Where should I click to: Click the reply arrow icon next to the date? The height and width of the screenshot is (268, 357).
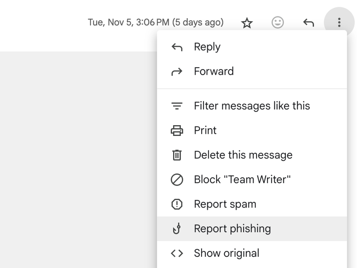(308, 22)
